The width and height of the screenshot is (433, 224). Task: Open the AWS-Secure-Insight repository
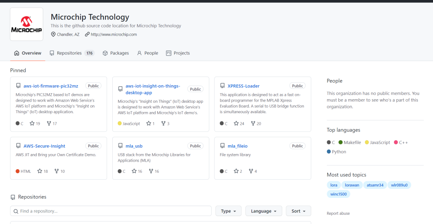44,146
